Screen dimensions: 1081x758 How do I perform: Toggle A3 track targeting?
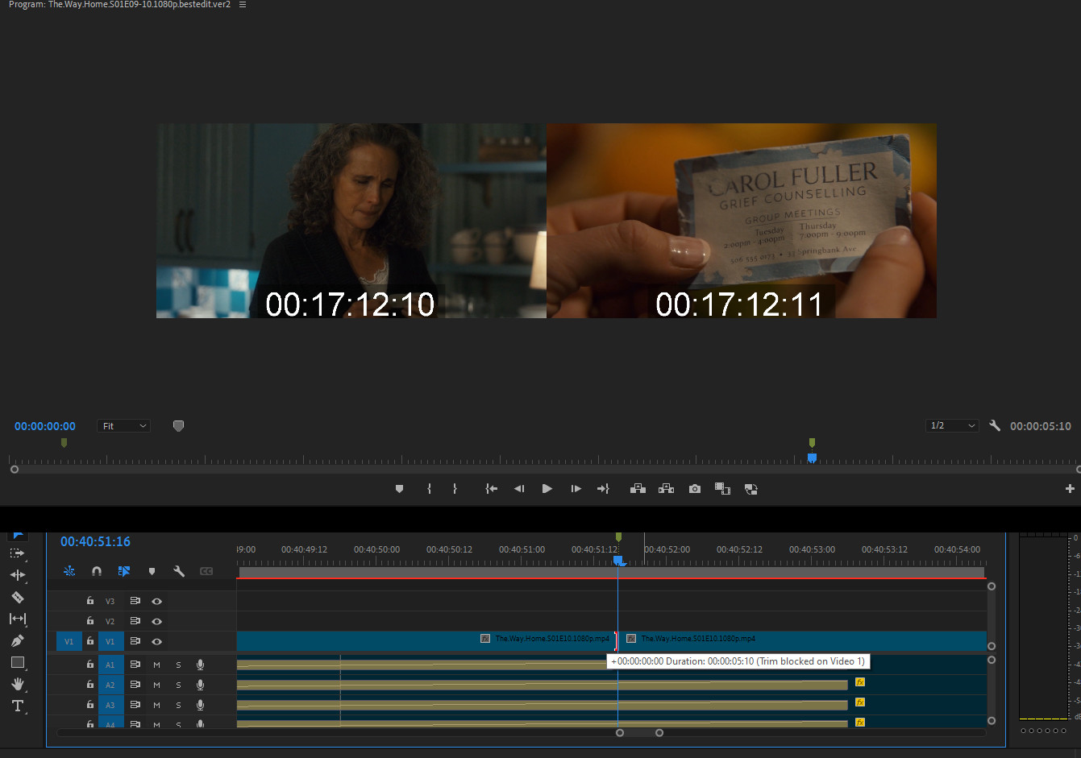pos(110,705)
